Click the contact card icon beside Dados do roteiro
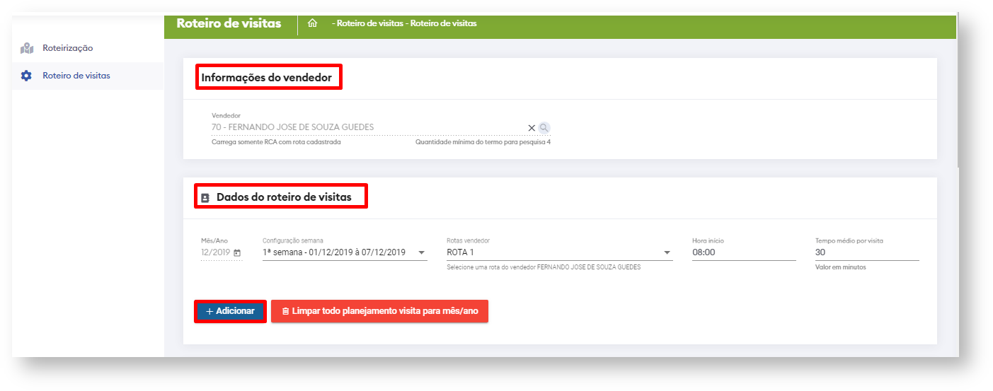Image resolution: width=993 pixels, height=391 pixels. [205, 198]
